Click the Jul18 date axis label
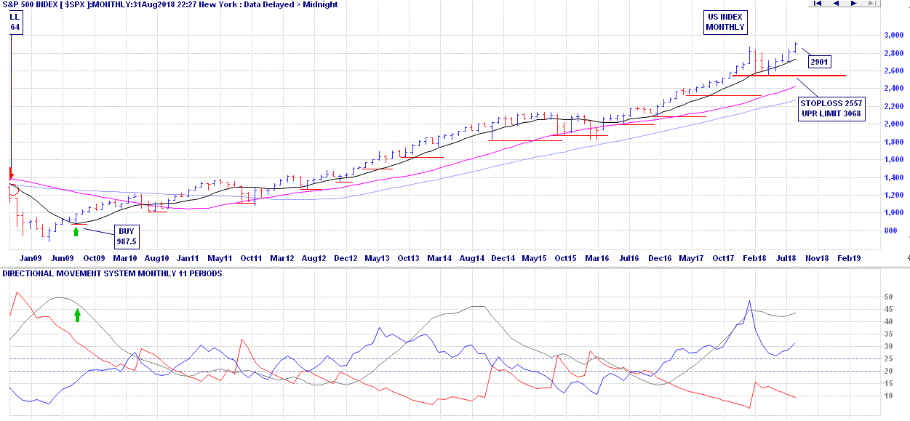 coord(786,258)
